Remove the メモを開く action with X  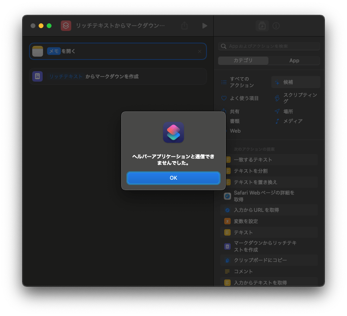200,51
